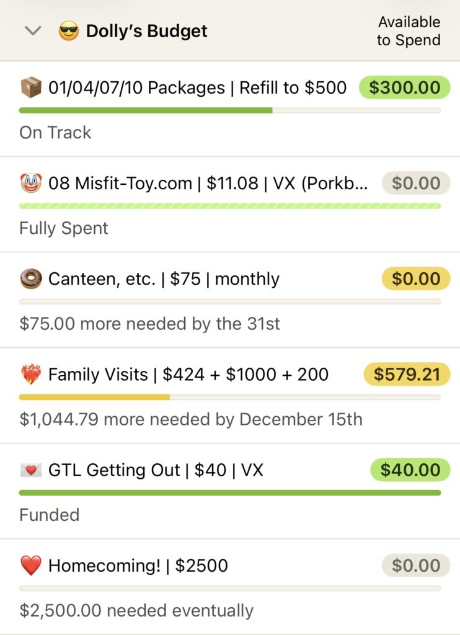The height and width of the screenshot is (635, 460).
Task: Tap the $40.00 GTL Getting Out balance
Action: coord(410,470)
